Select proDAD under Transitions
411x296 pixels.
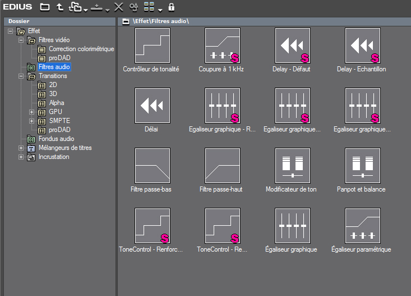coord(59,130)
